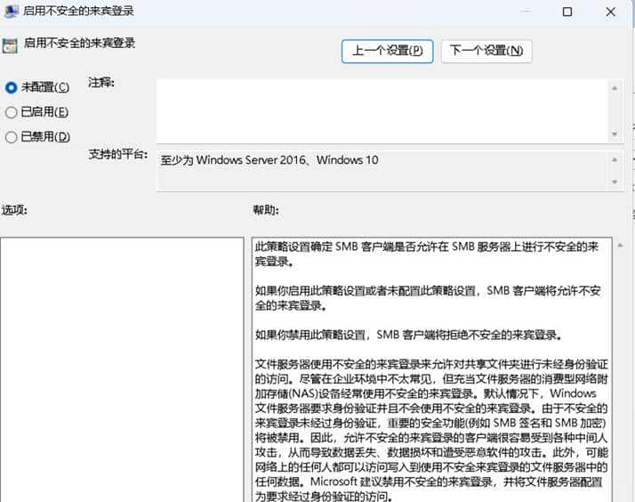Click the 选项 label
The height and width of the screenshot is (502, 635).
coord(14,210)
